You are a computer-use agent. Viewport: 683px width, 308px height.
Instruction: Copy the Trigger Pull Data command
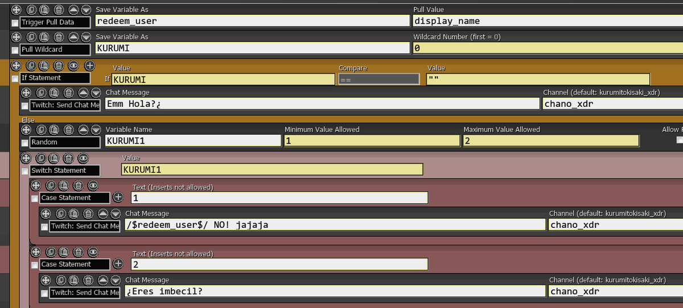[31, 10]
